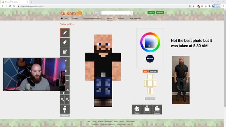Select the Eraser tool
The width and height of the screenshot is (226, 127).
pos(65,42)
